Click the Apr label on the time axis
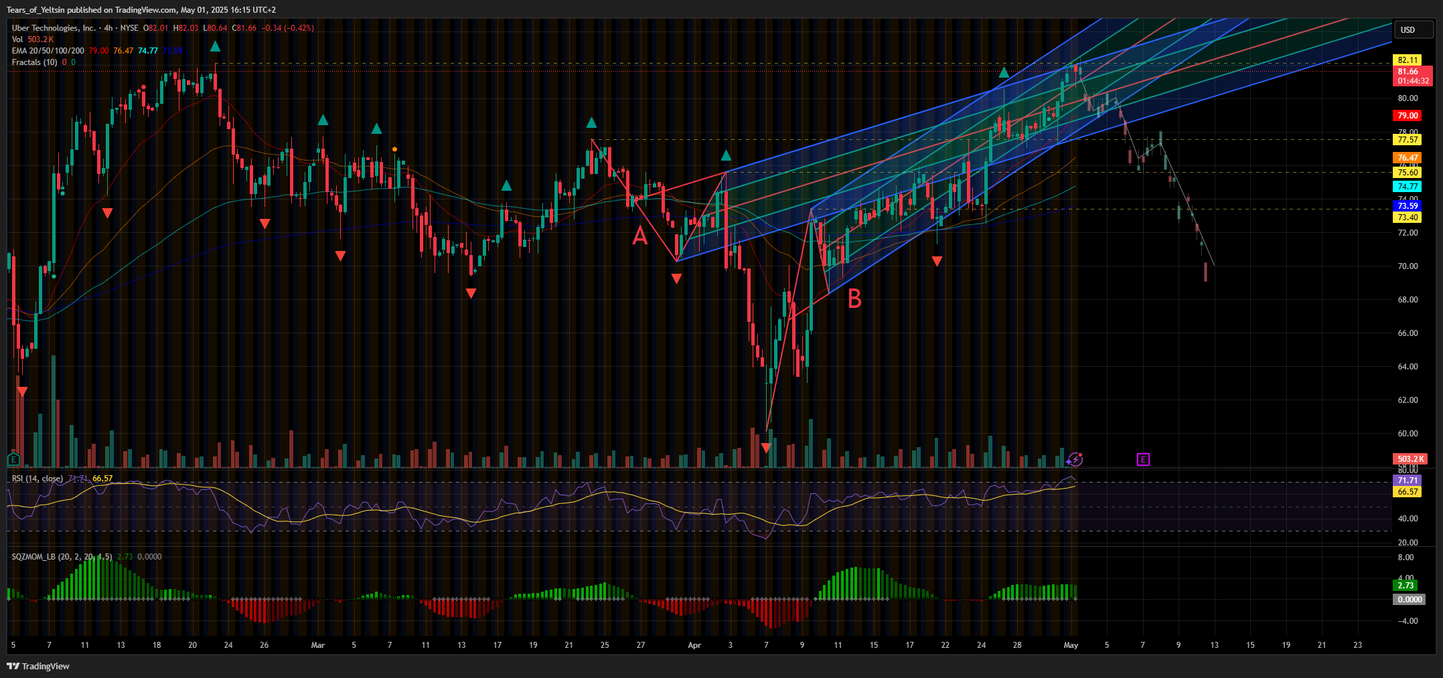 click(x=694, y=645)
